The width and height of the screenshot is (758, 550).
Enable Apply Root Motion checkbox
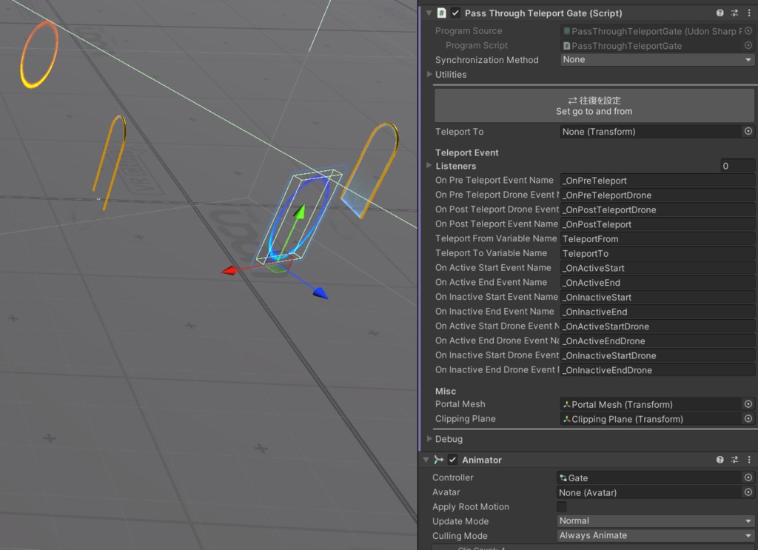(x=561, y=506)
